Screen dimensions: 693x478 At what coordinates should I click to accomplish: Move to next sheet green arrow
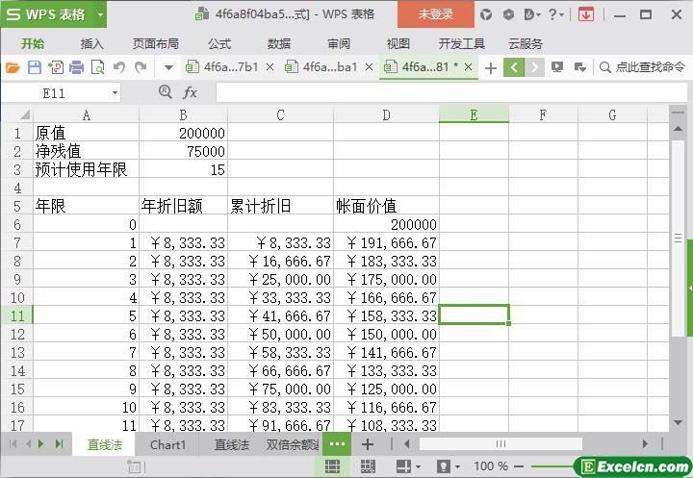point(41,444)
